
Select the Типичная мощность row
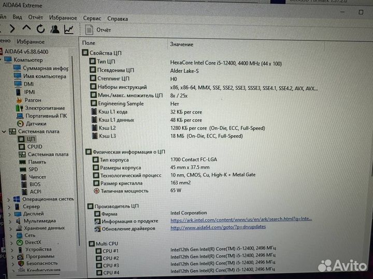[x=137, y=191]
